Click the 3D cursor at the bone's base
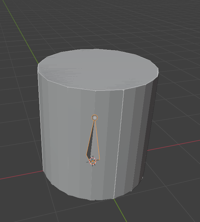Viewport: 200px width, 222px height. pos(93,161)
